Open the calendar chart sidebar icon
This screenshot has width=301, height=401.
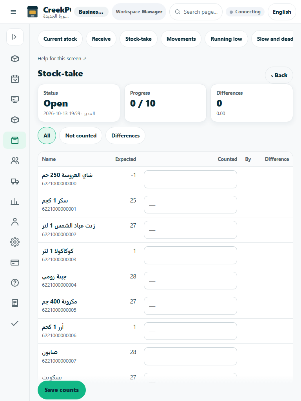pos(15,79)
